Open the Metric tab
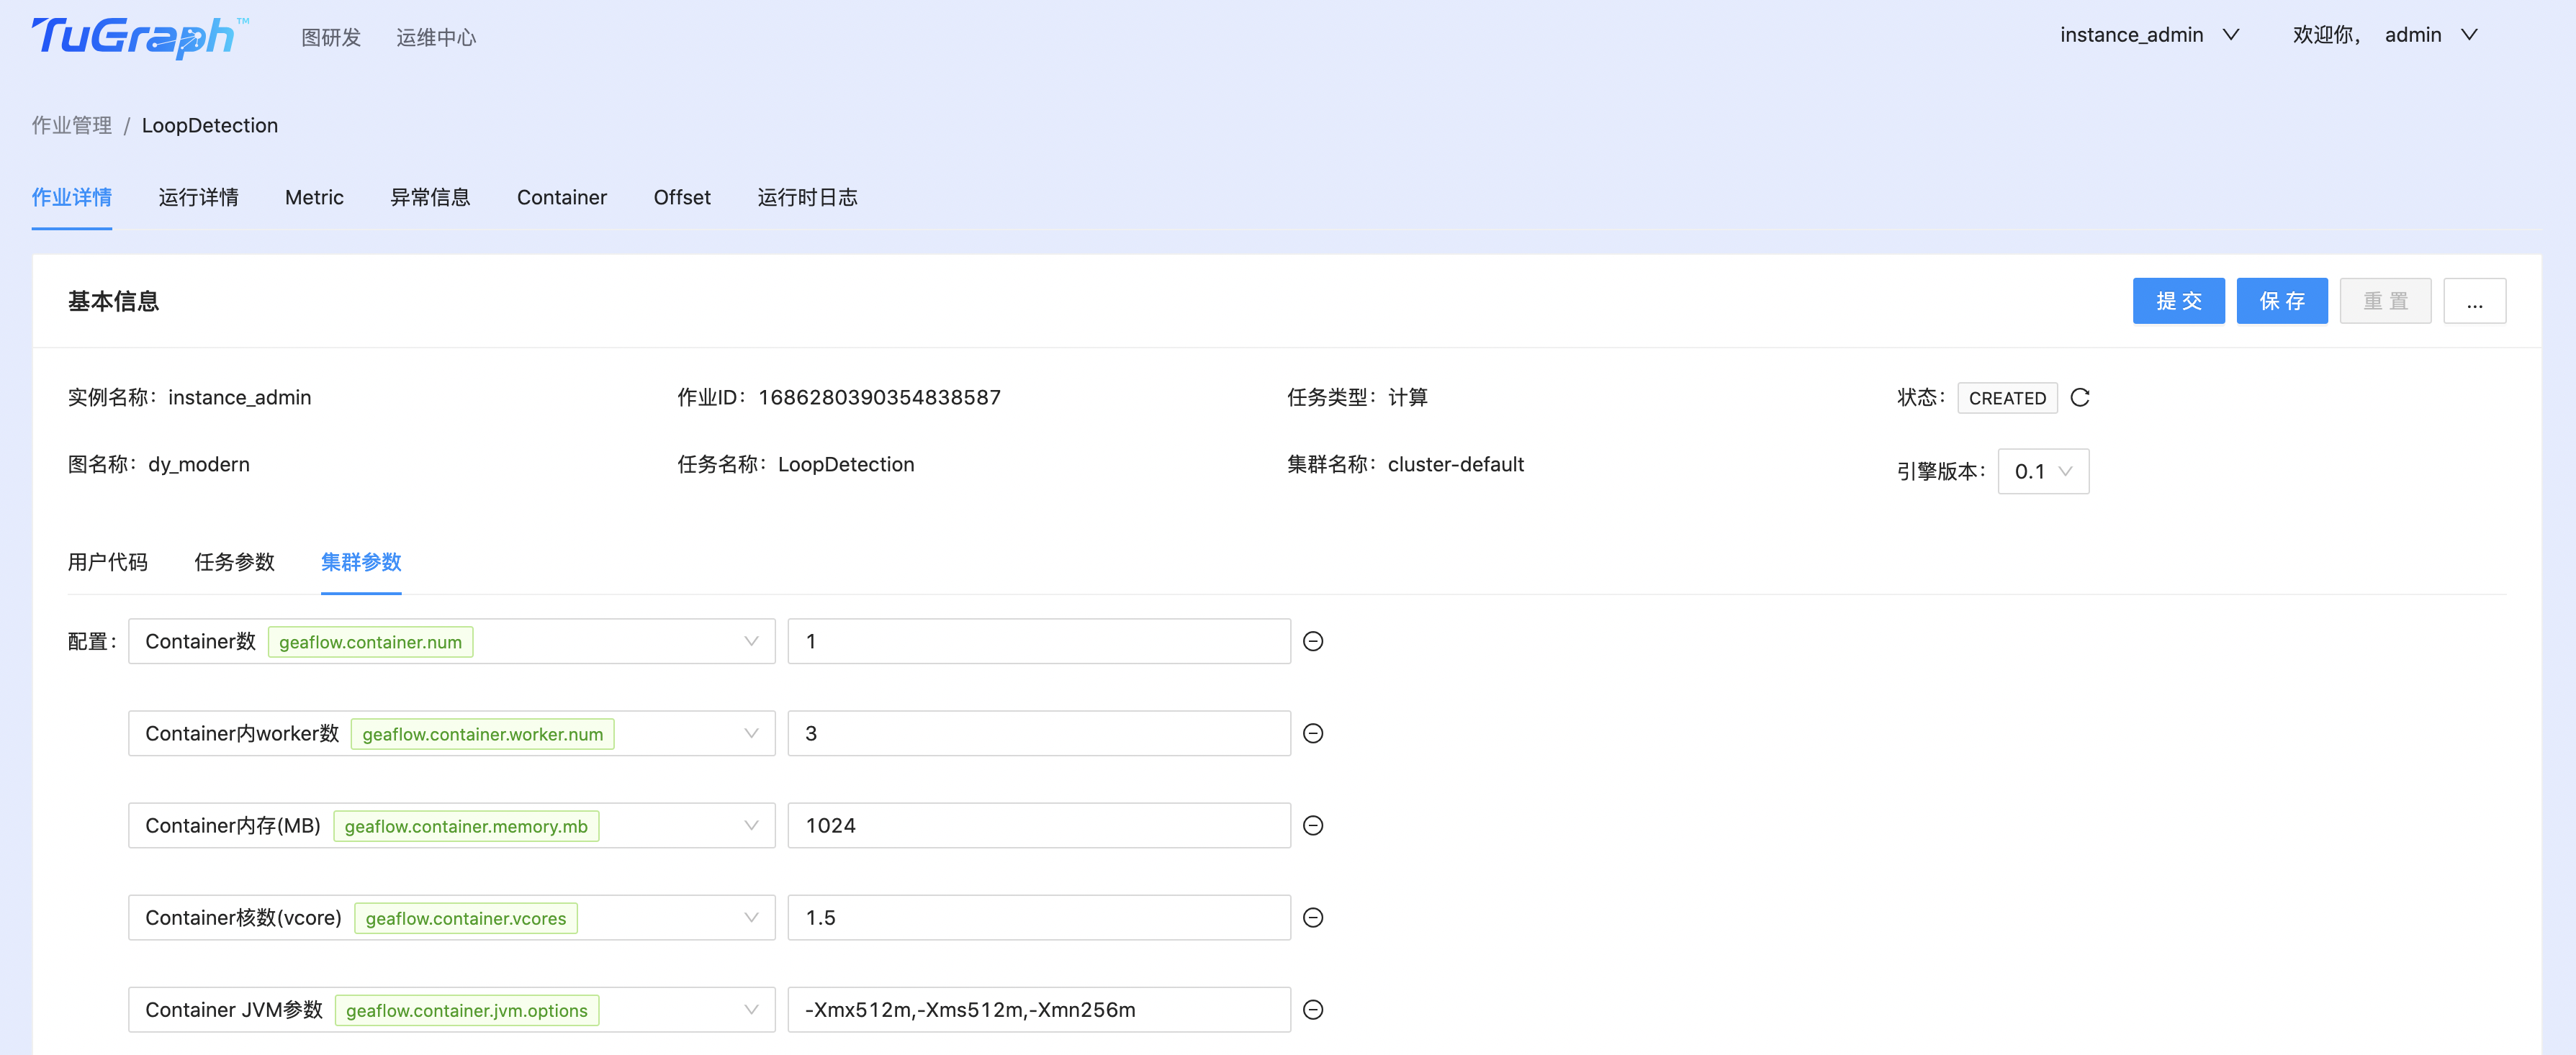2576x1055 pixels. point(313,197)
